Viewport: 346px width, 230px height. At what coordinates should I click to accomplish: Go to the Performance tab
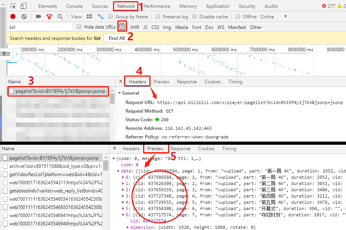157,6
